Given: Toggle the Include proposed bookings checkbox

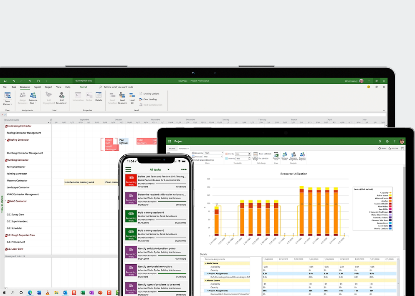Looking at the screenshot, I should (192, 159).
